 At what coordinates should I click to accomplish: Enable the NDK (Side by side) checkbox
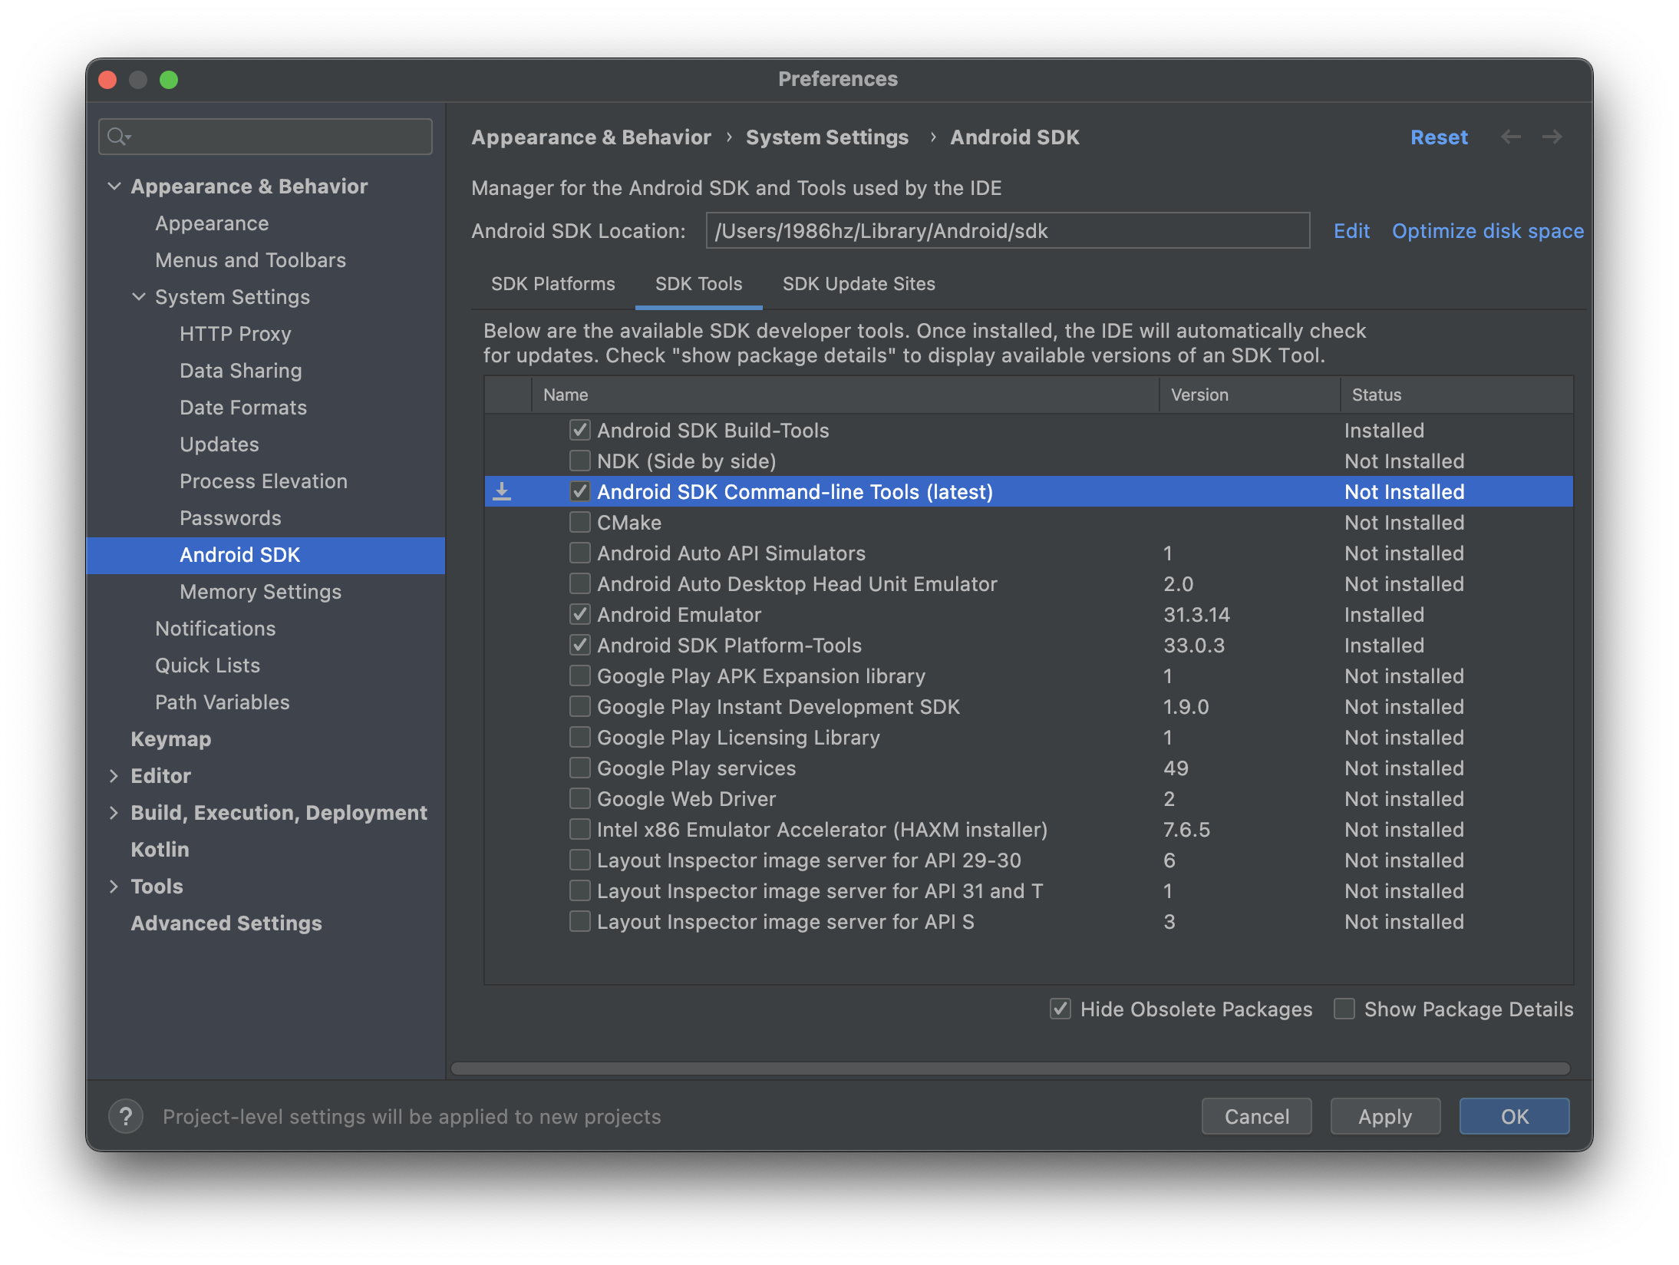point(580,461)
